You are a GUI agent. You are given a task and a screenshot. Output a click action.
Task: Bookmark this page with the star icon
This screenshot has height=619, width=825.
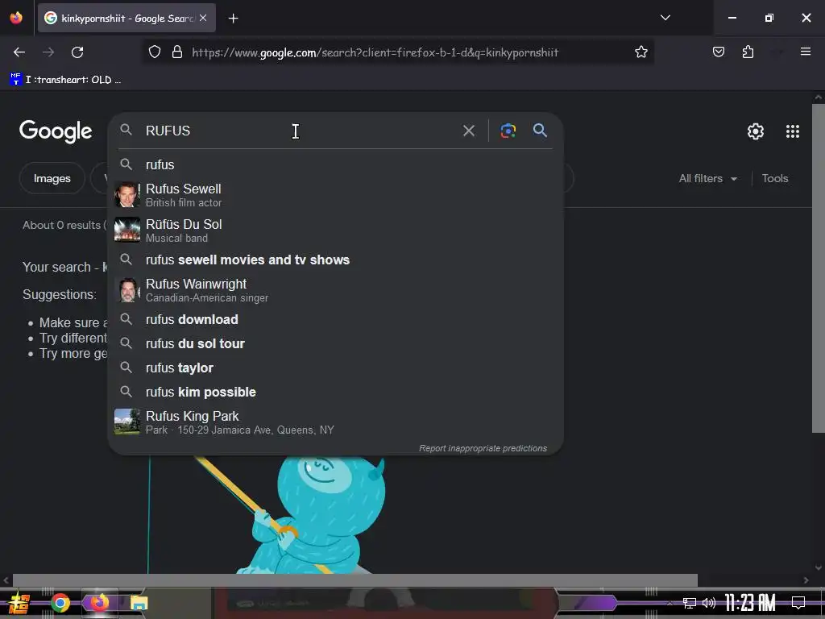(641, 52)
